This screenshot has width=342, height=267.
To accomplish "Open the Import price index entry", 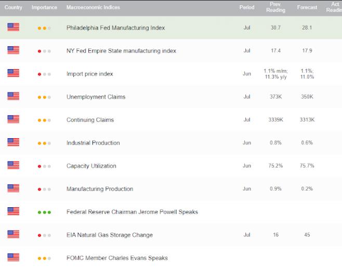I will click(x=89, y=74).
